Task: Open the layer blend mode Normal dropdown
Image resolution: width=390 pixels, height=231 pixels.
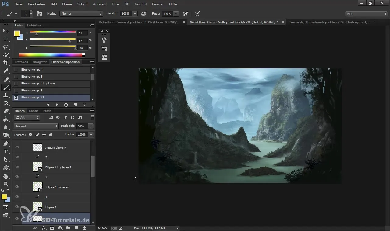Action: [36, 126]
